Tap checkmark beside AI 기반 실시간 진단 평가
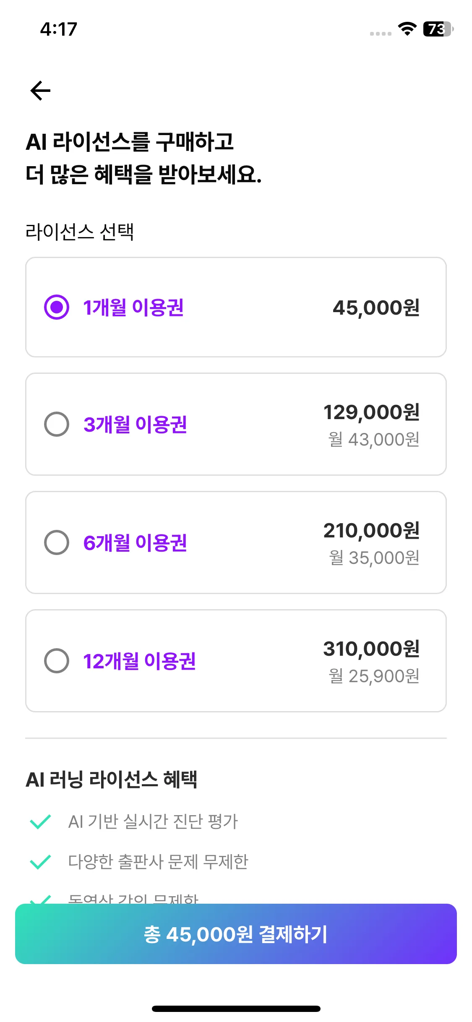The image size is (472, 1022). [x=41, y=821]
